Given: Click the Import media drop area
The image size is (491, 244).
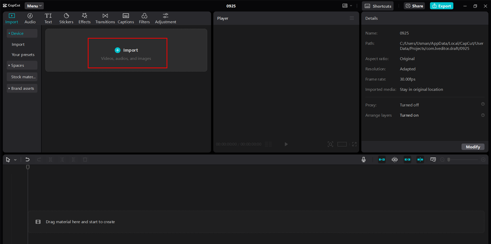Looking at the screenshot, I should 127,53.
